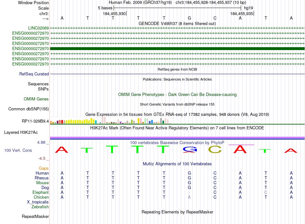
Task: Click the '5 bases' scale bar text
Action: coord(105,8)
